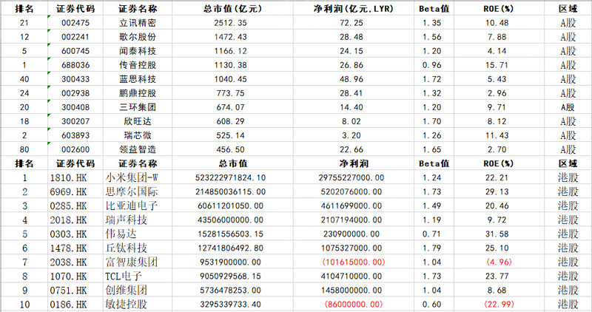Click code 1478.HK

tap(75, 248)
